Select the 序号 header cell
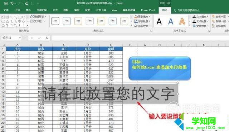The image size is (229, 132). (18, 49)
